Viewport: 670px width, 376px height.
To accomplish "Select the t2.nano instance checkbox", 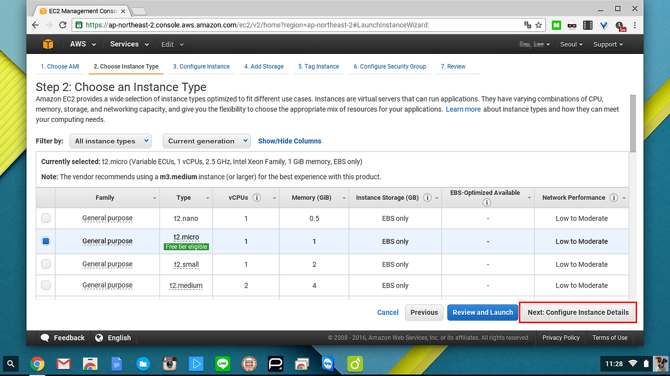I will (46, 218).
